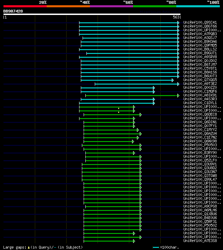Select the UniRef100_A8IK91 label

pos(200,95)
